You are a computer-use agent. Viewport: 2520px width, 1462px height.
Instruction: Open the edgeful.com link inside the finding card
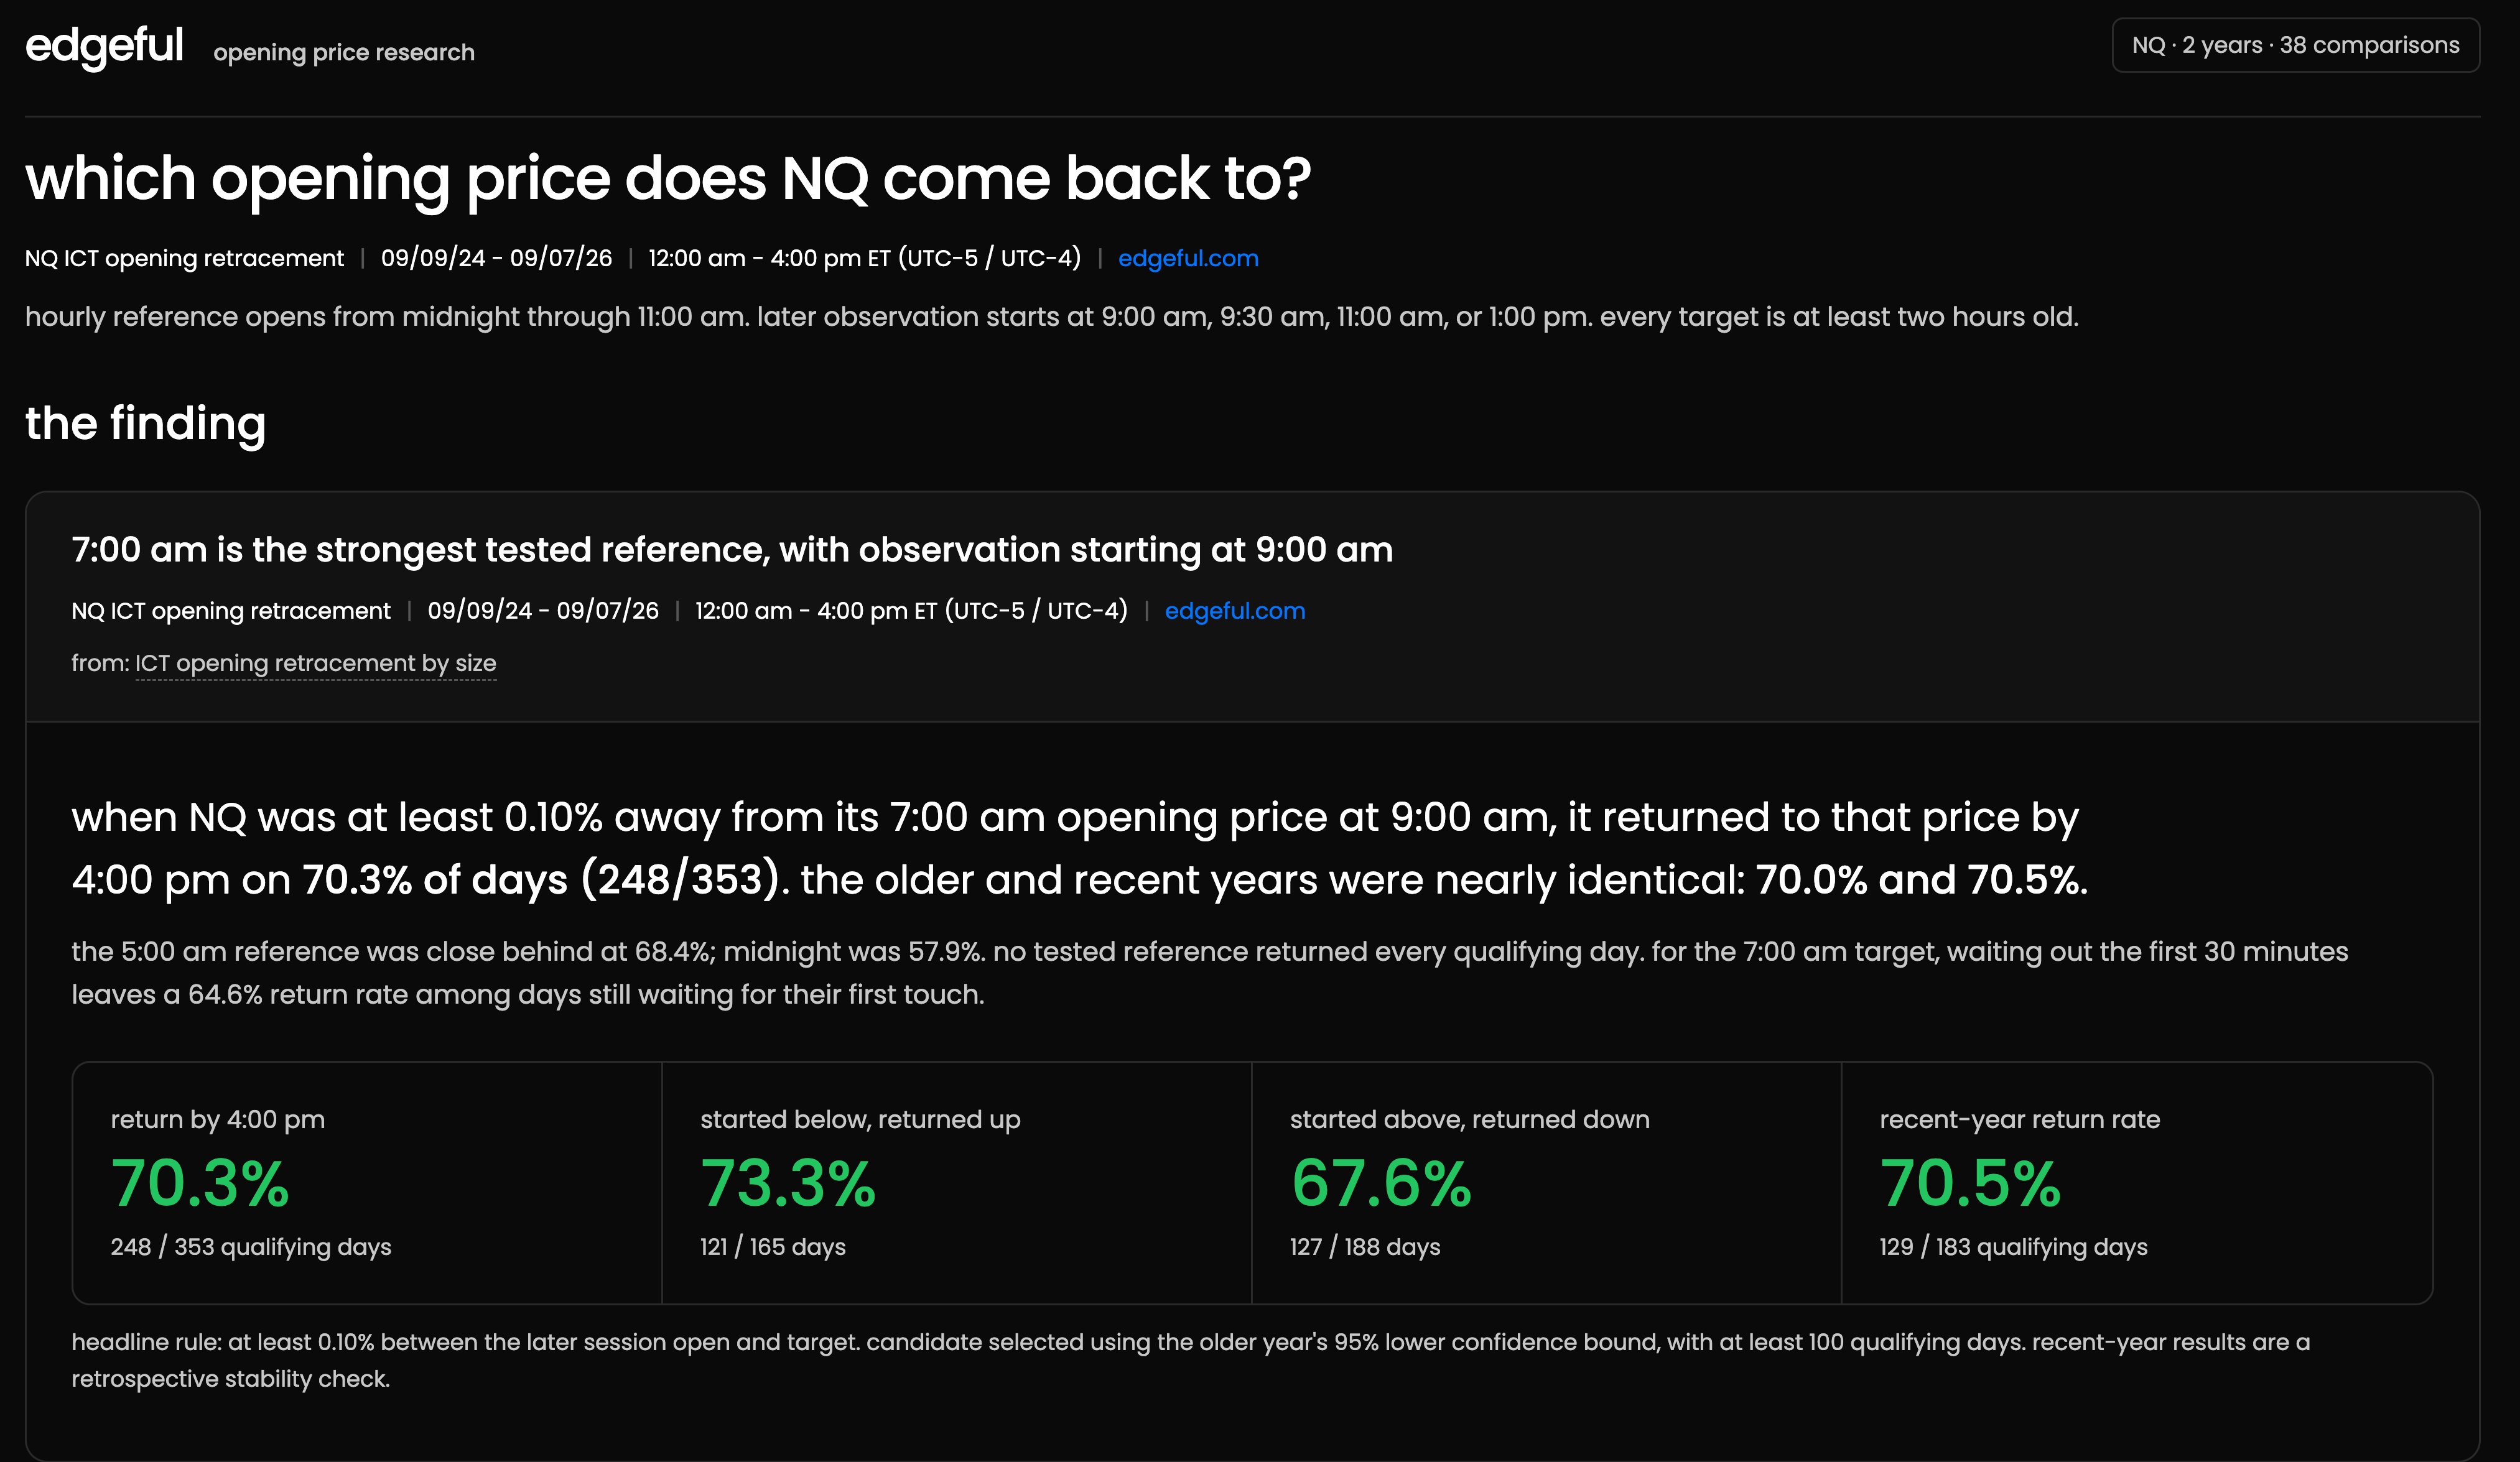click(1235, 611)
